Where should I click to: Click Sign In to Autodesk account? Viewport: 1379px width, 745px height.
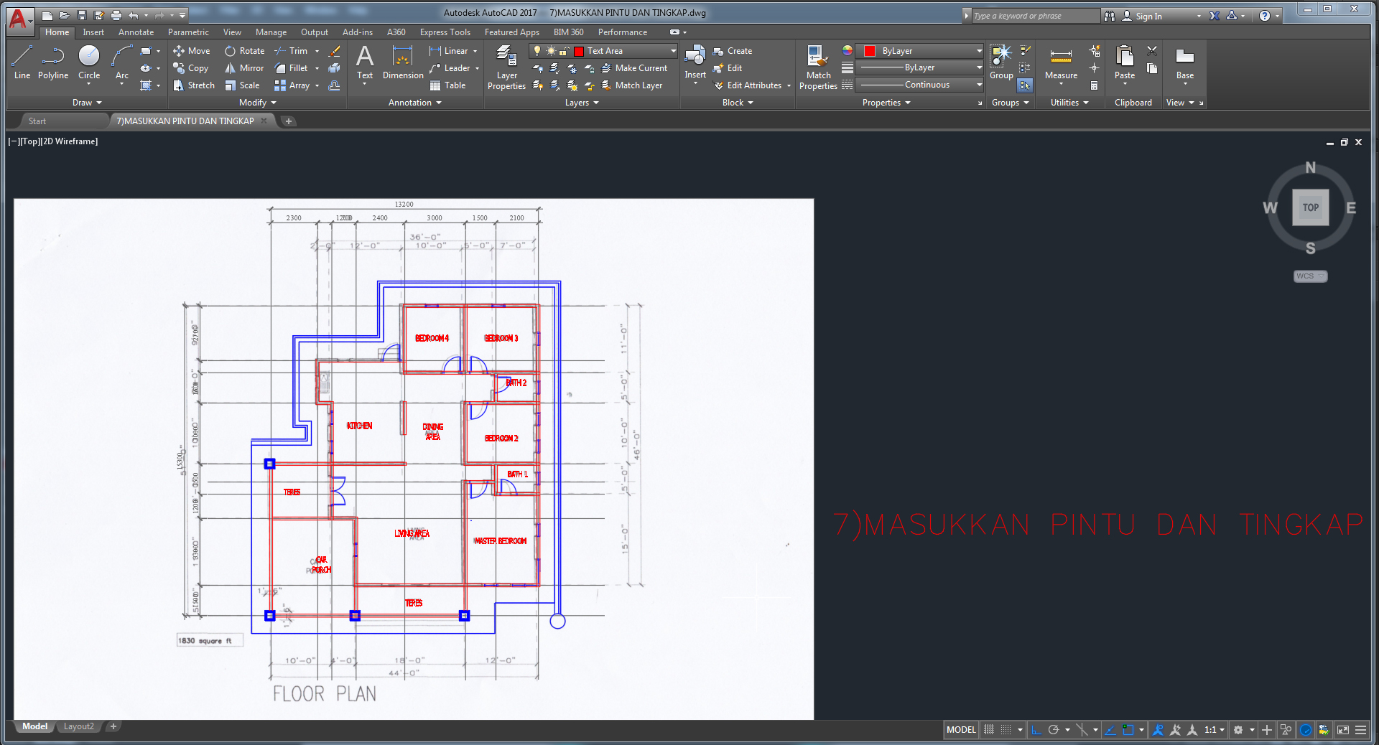pos(1148,16)
